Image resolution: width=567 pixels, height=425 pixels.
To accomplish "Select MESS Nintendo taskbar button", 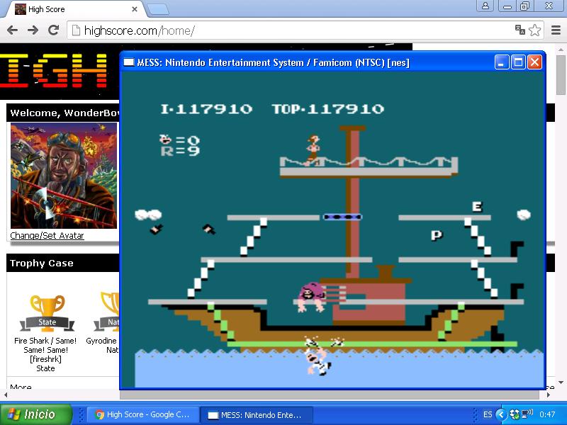I will [x=254, y=414].
